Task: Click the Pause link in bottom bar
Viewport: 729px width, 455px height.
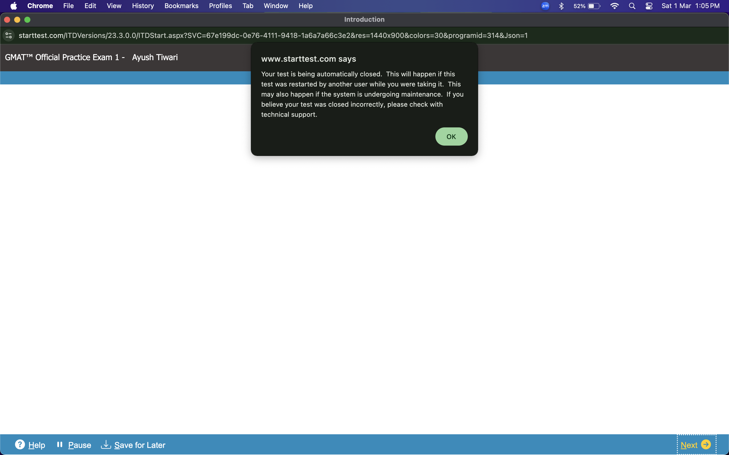Action: pyautogui.click(x=79, y=445)
